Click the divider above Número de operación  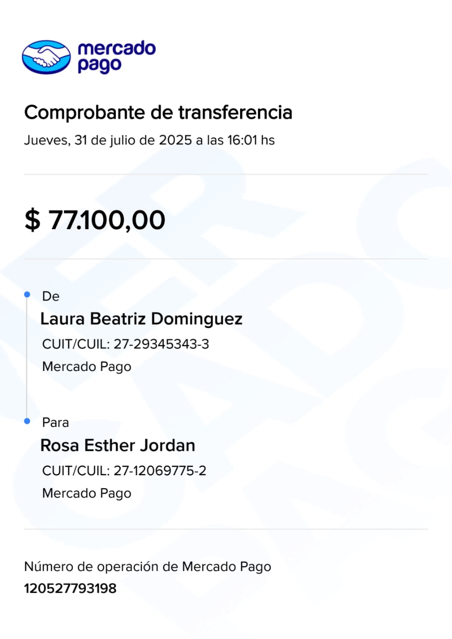226,529
